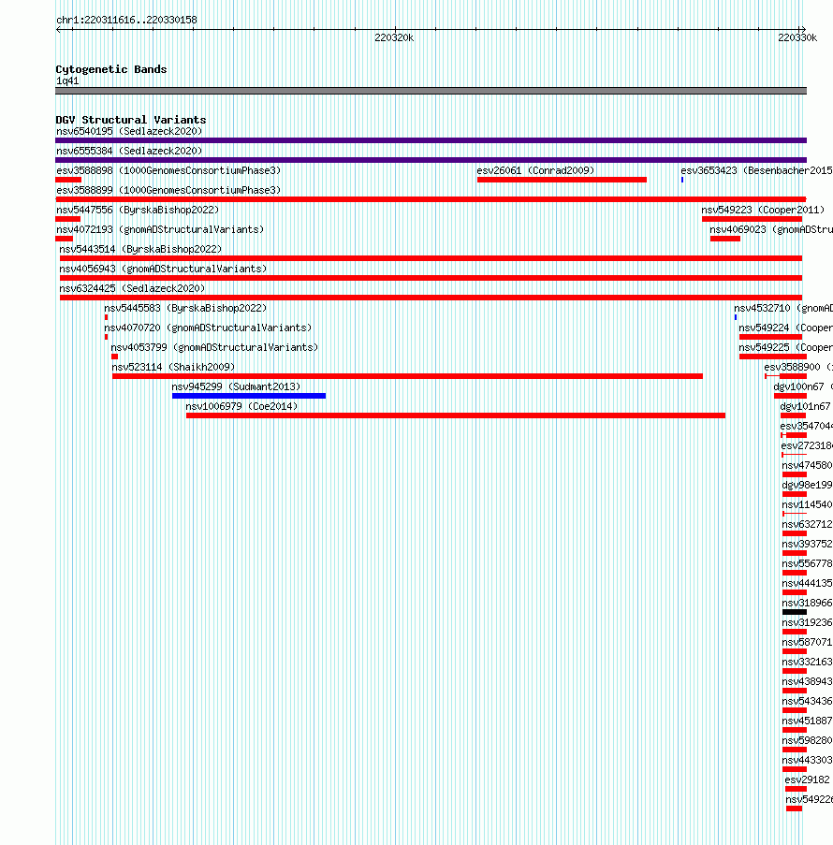833x845 pixels.
Task: Select the esv29182 variant label
Action: pos(807,780)
